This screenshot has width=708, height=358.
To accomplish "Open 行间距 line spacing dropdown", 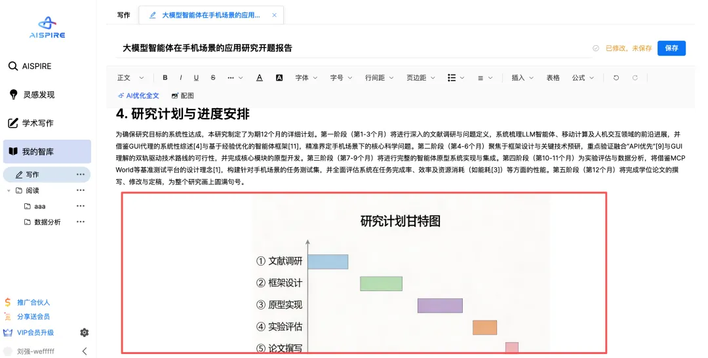I will pos(380,77).
